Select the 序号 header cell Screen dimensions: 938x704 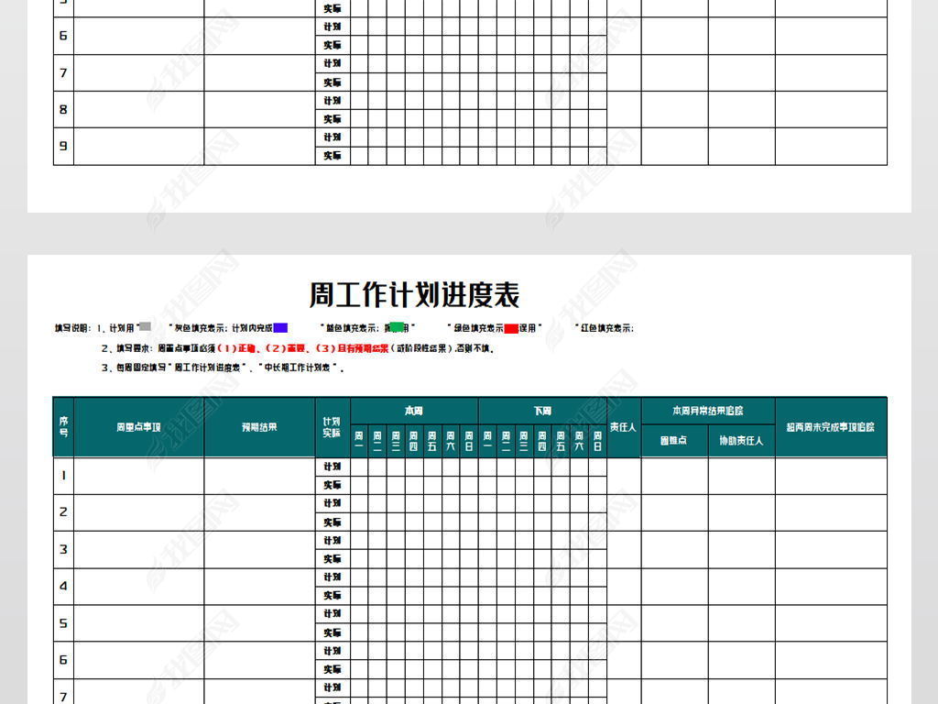63,427
